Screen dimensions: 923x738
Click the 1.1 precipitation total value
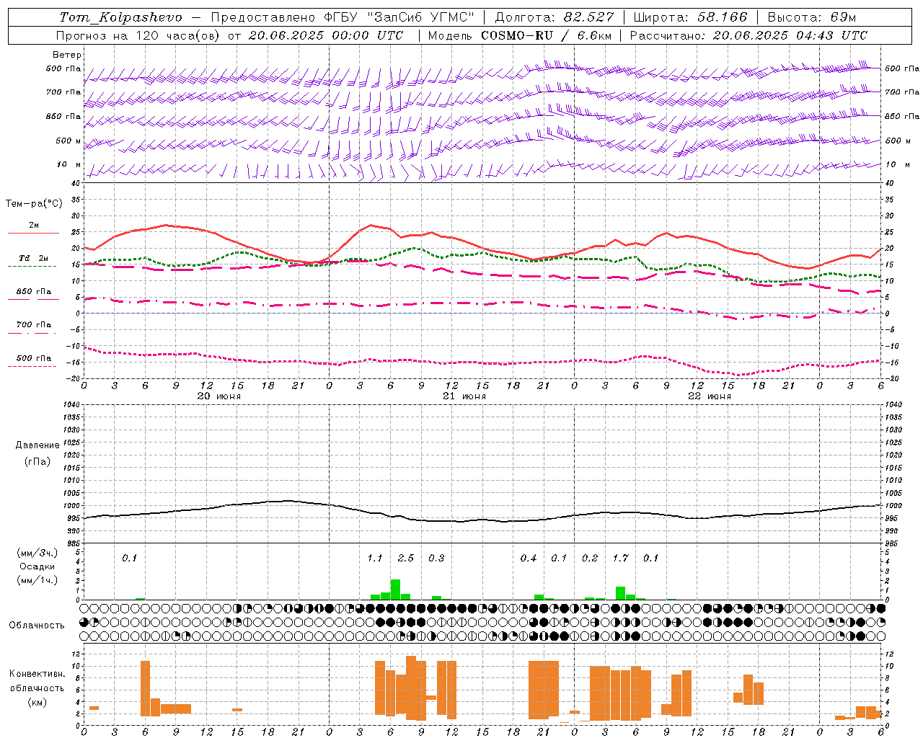[x=375, y=558]
